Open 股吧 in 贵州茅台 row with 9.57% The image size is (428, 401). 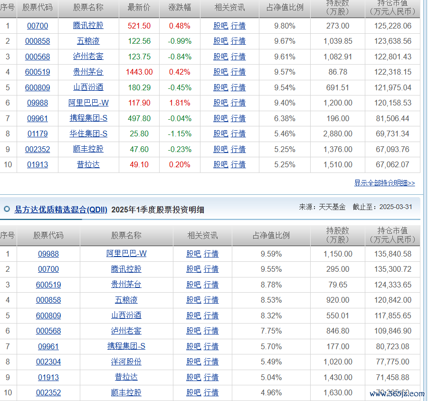coord(220,72)
